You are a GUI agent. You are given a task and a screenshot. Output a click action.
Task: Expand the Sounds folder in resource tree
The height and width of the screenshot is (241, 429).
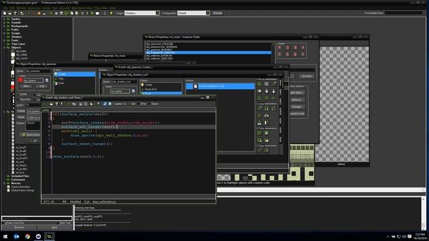click(4, 23)
